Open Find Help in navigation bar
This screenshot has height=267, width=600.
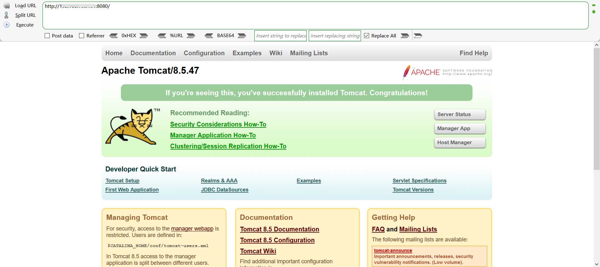(474, 53)
